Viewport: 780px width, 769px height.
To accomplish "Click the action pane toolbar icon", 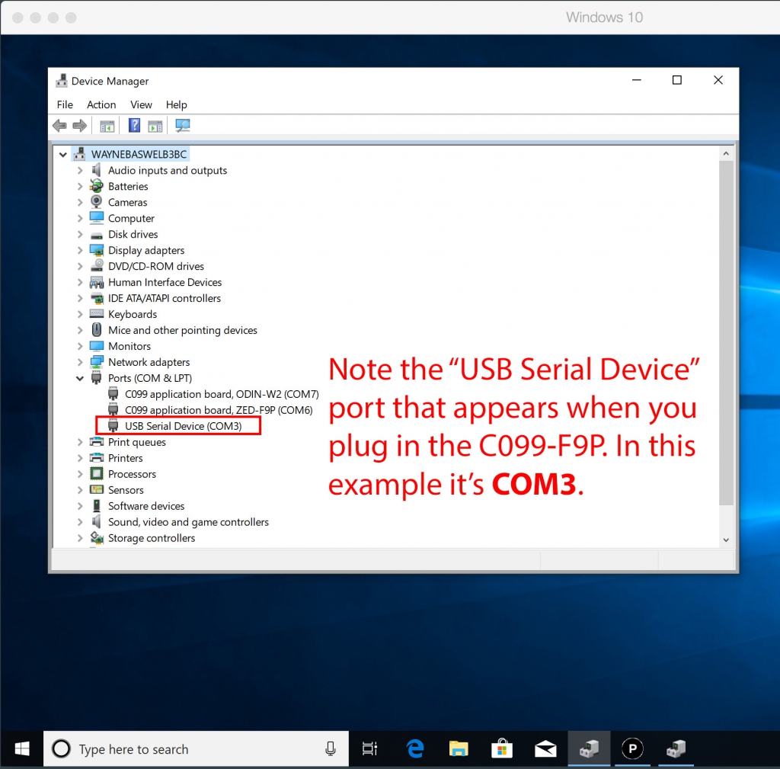I will pyautogui.click(x=155, y=126).
